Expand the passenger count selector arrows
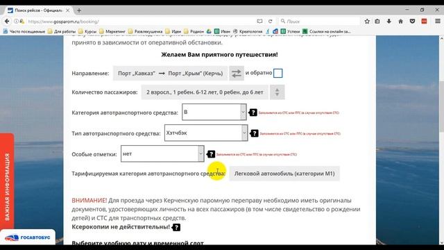 pos(277,92)
